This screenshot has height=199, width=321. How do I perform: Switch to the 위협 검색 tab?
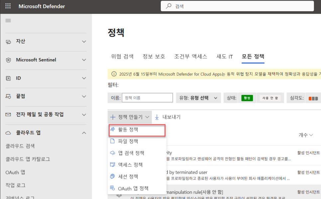coord(122,56)
